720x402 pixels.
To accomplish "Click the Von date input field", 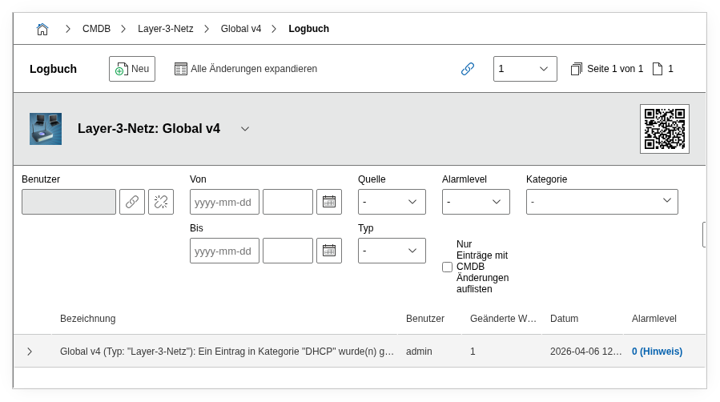I will pyautogui.click(x=224, y=202).
